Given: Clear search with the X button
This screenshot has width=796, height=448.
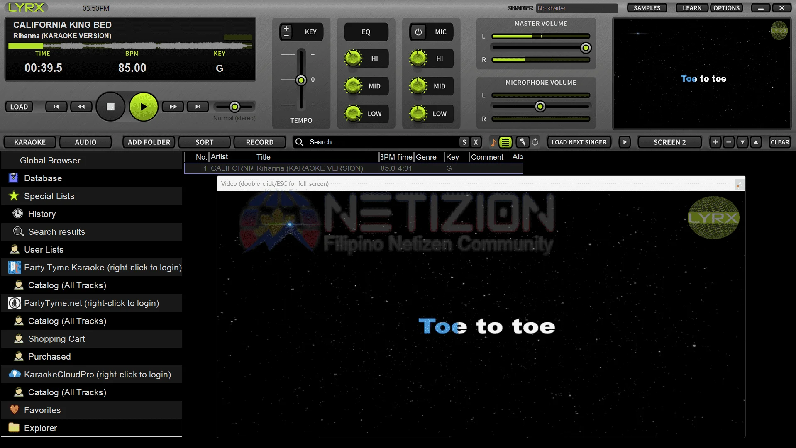Looking at the screenshot, I should point(476,142).
